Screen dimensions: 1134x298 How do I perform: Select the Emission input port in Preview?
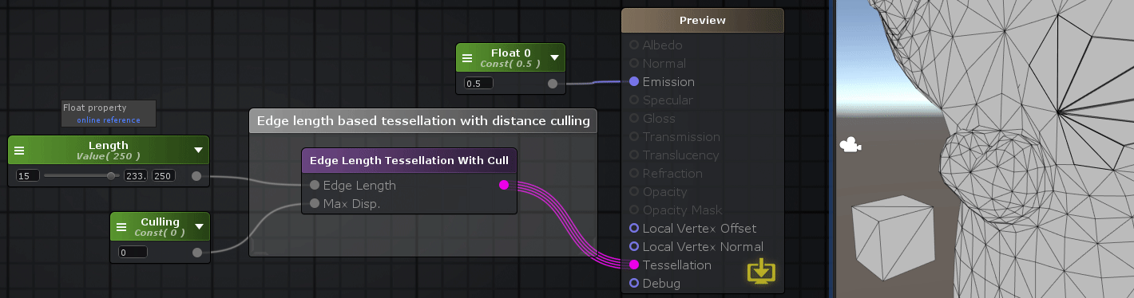pos(634,81)
